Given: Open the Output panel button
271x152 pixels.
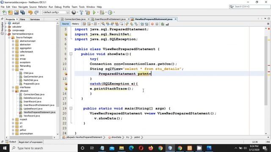Looking at the screenshot, I should point(11,142).
